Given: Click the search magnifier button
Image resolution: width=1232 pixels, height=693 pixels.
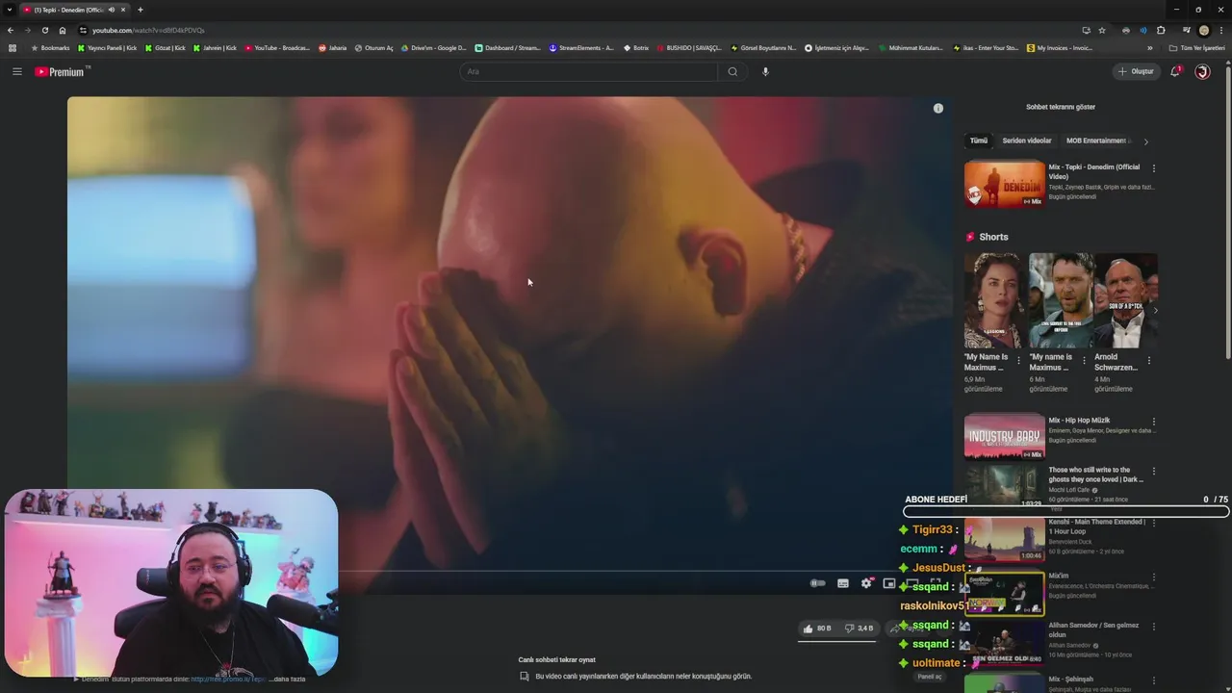Looking at the screenshot, I should coord(732,71).
